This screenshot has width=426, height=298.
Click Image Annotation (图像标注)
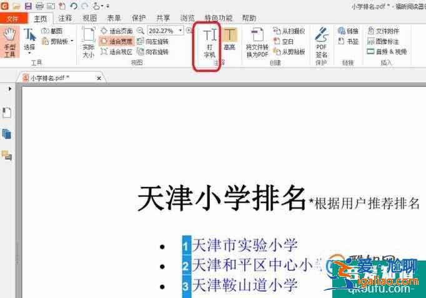tap(384, 41)
